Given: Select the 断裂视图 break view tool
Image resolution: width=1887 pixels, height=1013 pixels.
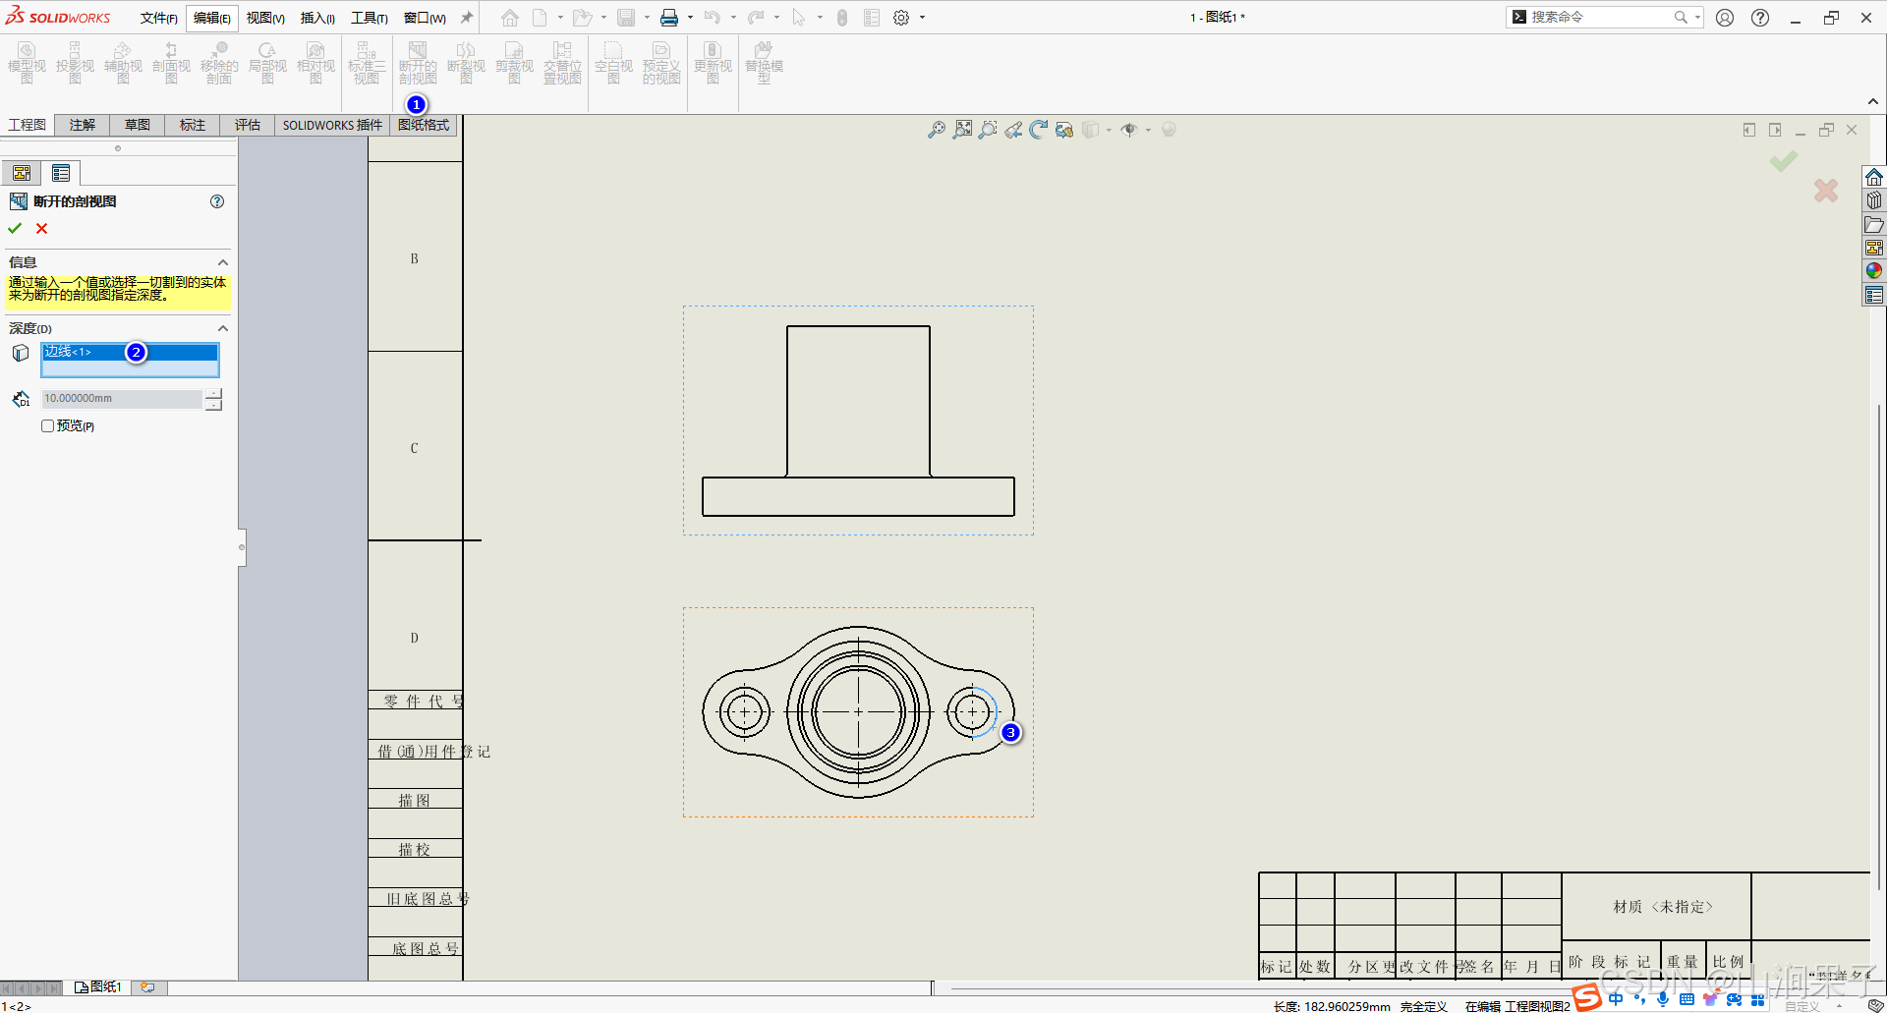Looking at the screenshot, I should [466, 63].
